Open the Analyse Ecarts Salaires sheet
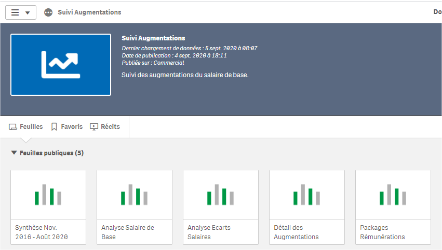Viewport: 442px width, 250px height. (x=221, y=207)
